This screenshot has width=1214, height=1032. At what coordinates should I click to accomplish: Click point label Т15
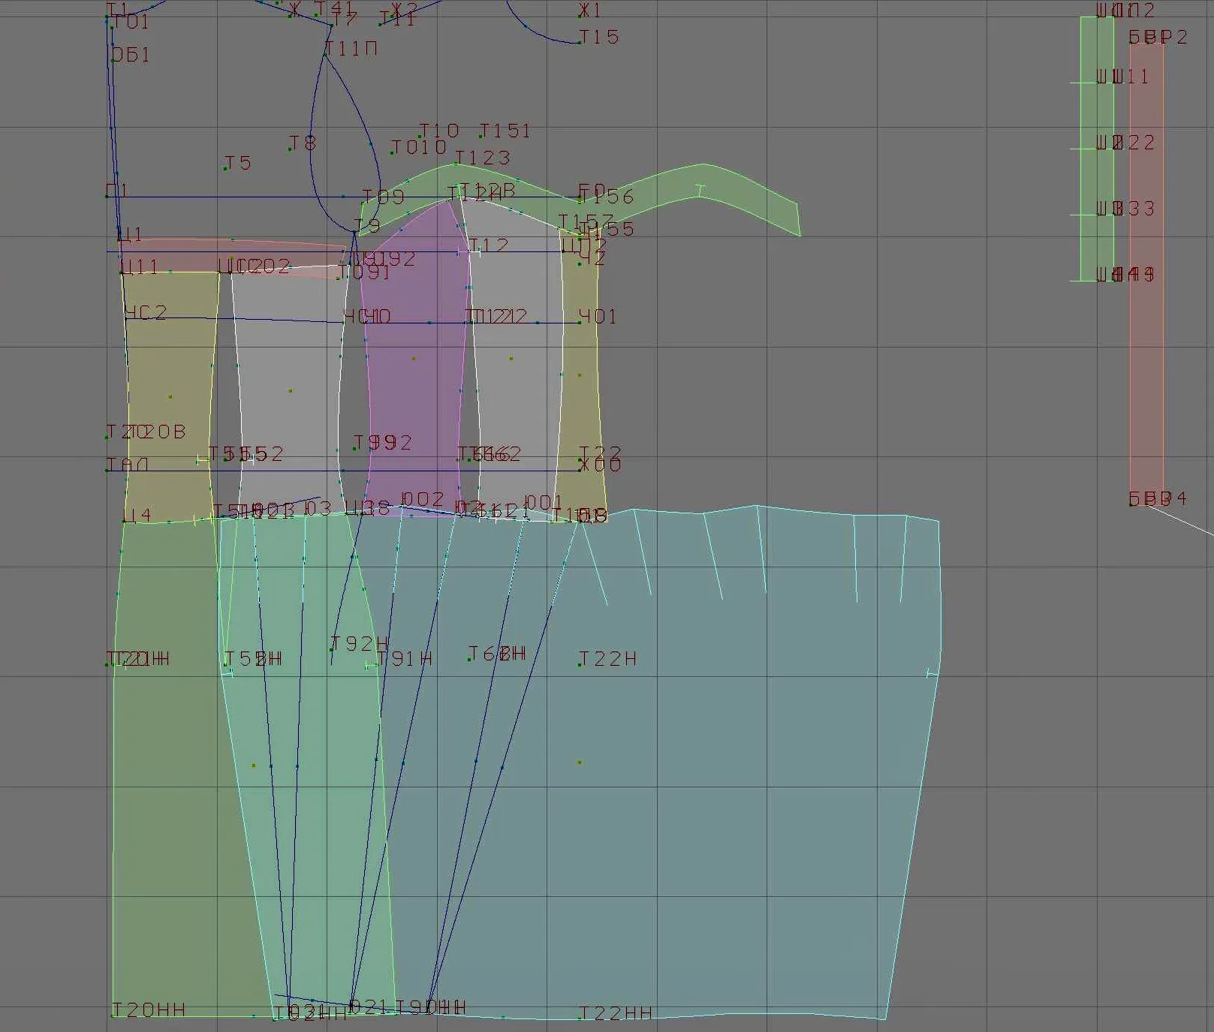tap(600, 37)
